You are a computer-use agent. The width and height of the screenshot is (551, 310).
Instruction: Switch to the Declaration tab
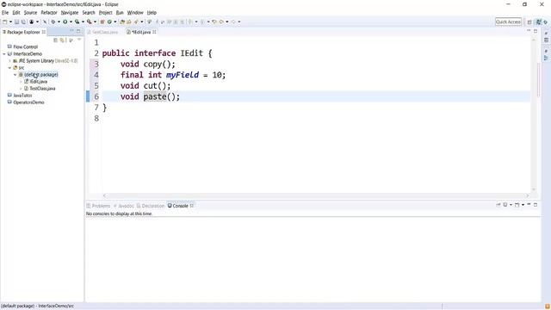pyautogui.click(x=151, y=206)
